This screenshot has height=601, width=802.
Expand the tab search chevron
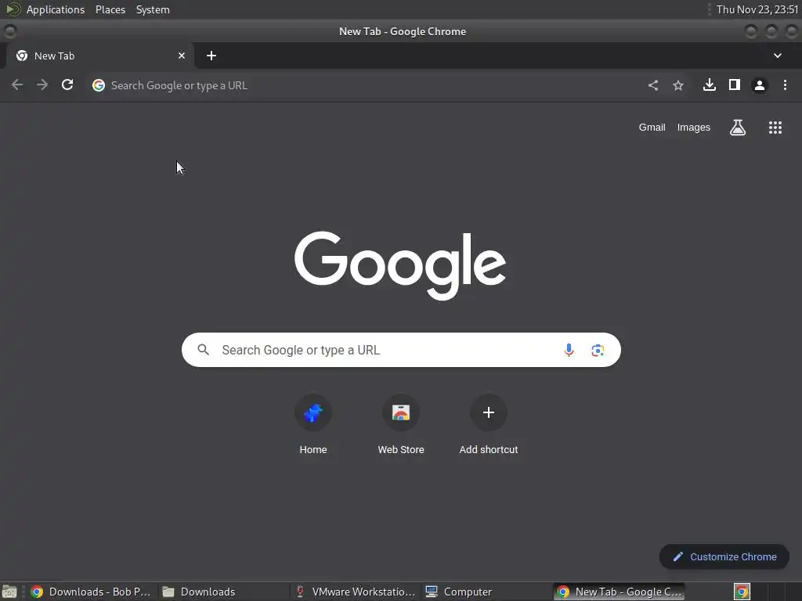point(778,56)
